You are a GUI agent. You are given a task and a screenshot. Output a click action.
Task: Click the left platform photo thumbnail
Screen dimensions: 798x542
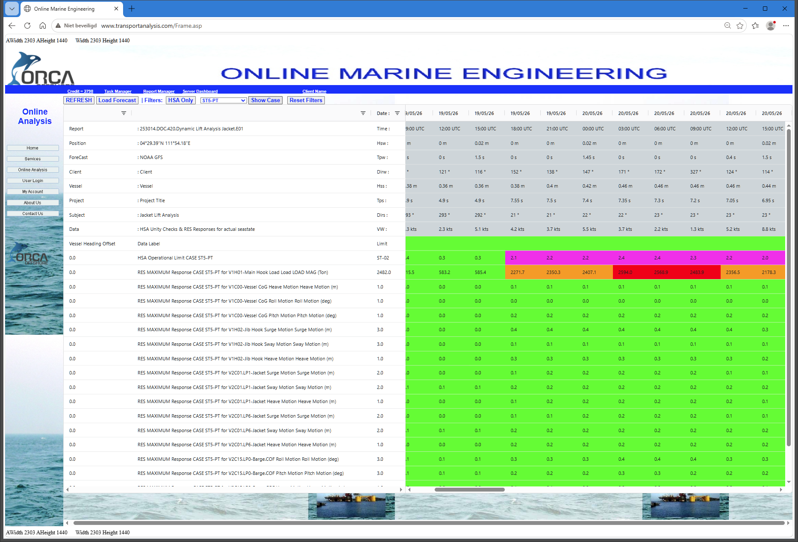[x=351, y=507]
